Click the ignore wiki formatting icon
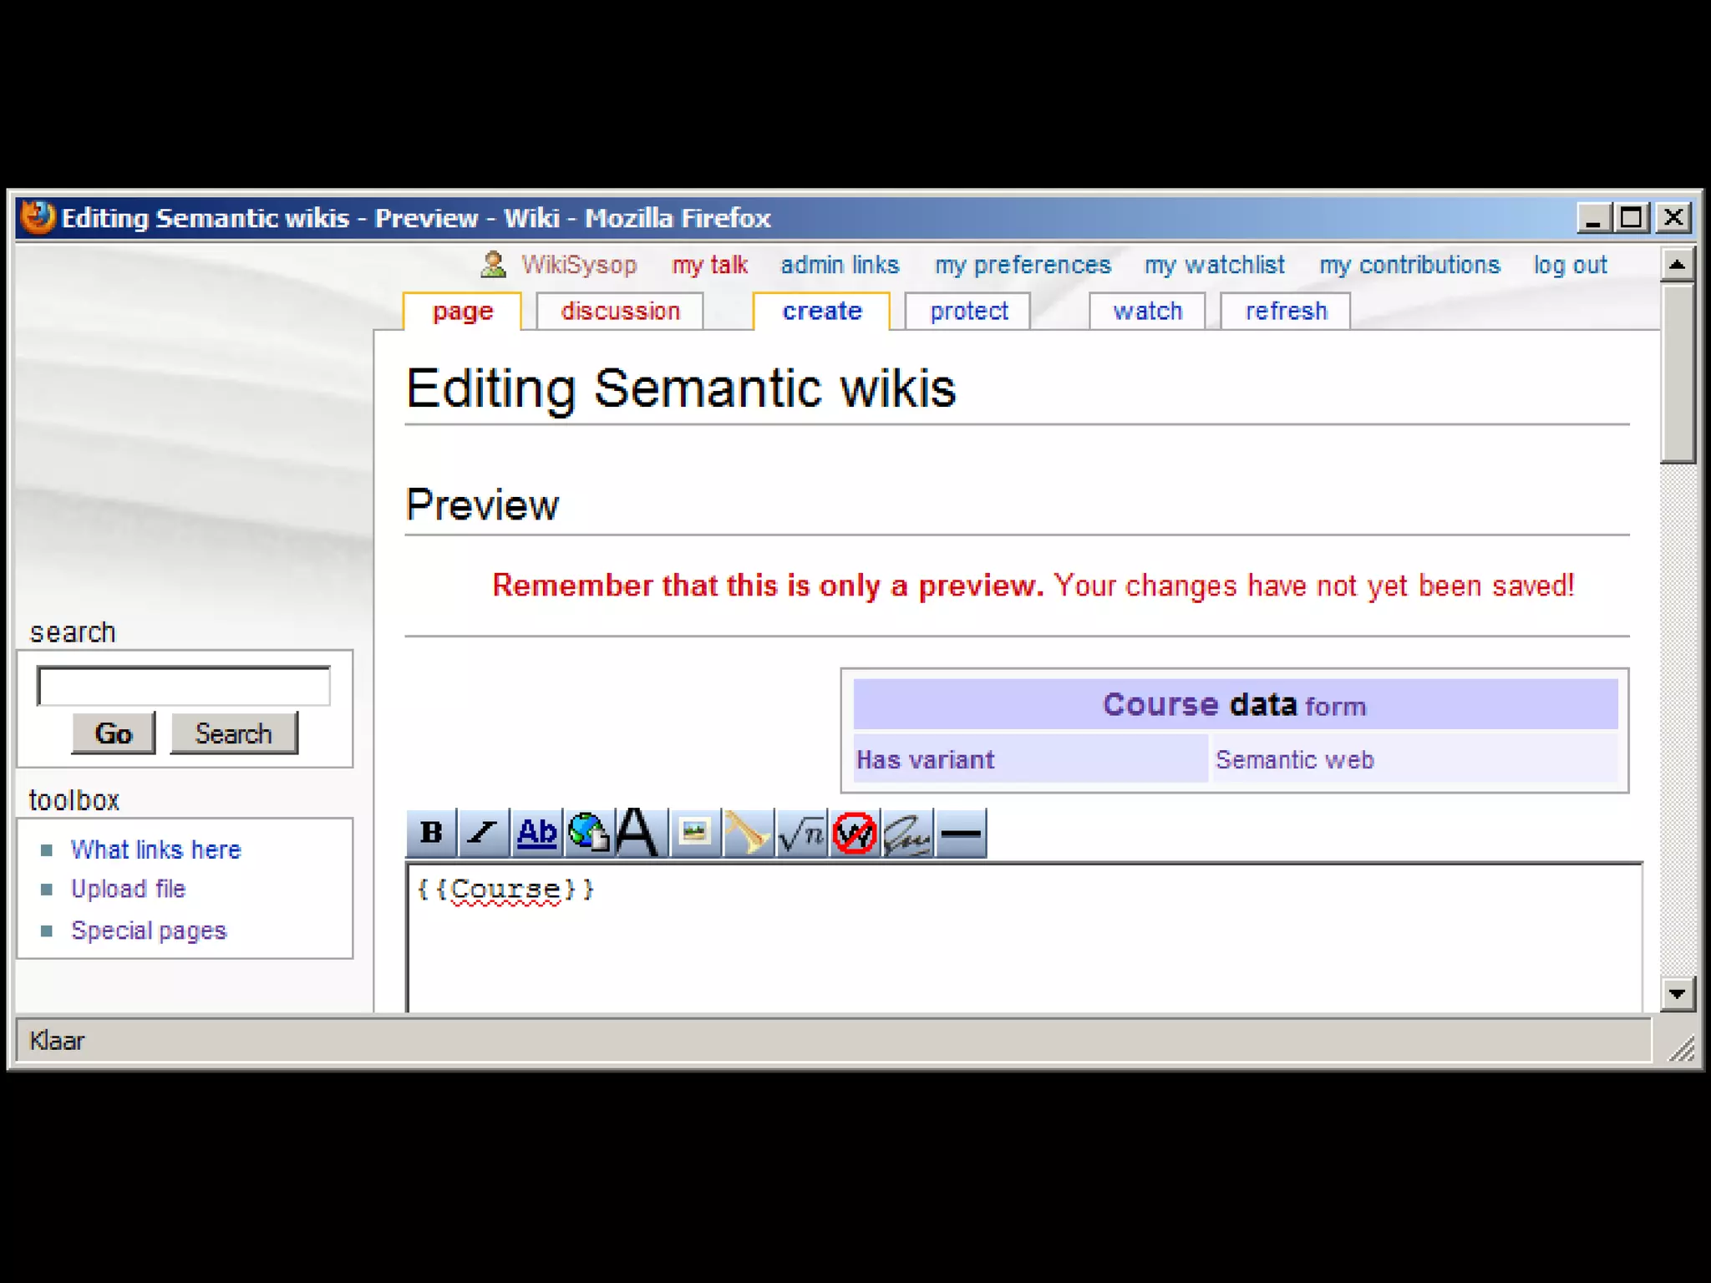 pyautogui.click(x=854, y=833)
